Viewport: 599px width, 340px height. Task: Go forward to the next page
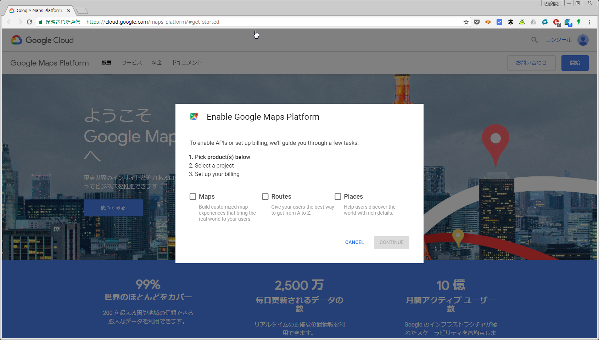tap(19, 22)
